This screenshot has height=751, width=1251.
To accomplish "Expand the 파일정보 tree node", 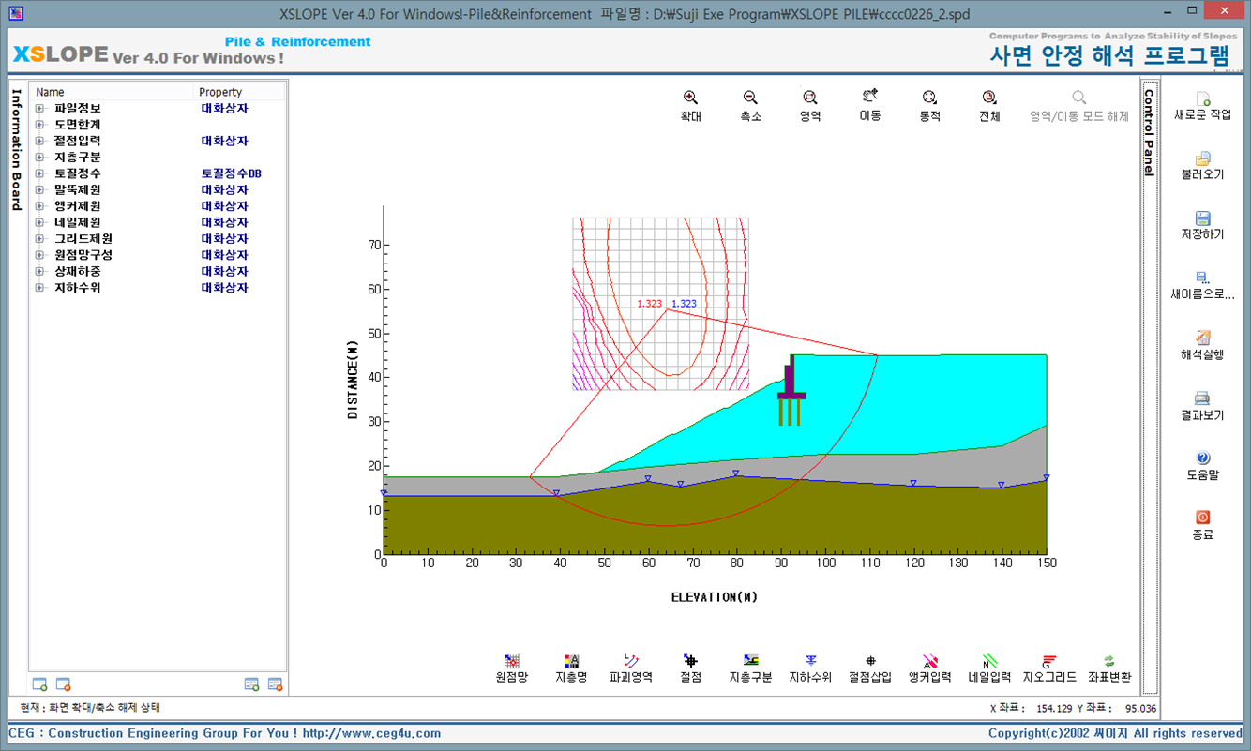I will [39, 108].
